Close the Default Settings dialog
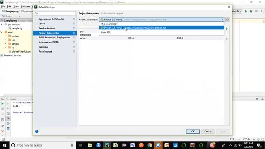The height and width of the screenshot is (149, 265). pyautogui.click(x=229, y=7)
